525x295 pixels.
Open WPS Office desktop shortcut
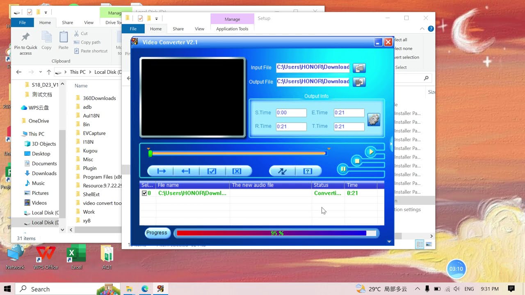coord(46,257)
